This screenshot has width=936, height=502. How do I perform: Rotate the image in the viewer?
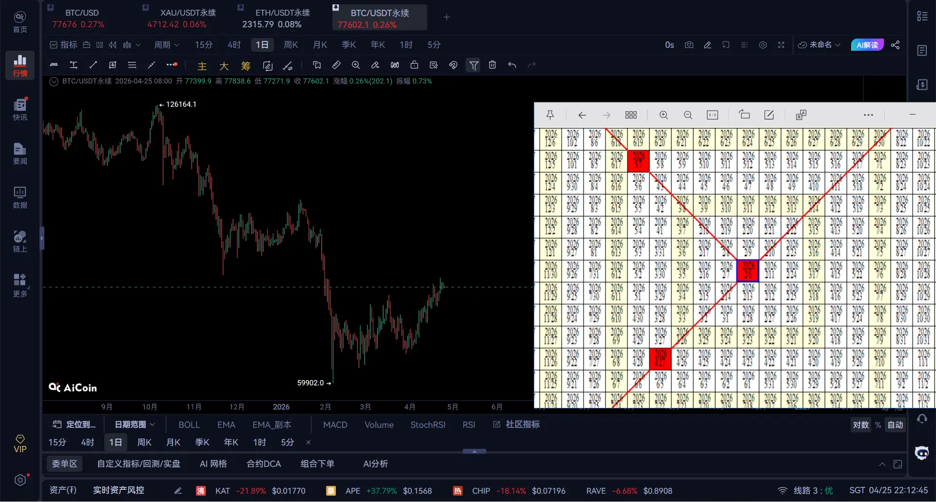pos(744,115)
